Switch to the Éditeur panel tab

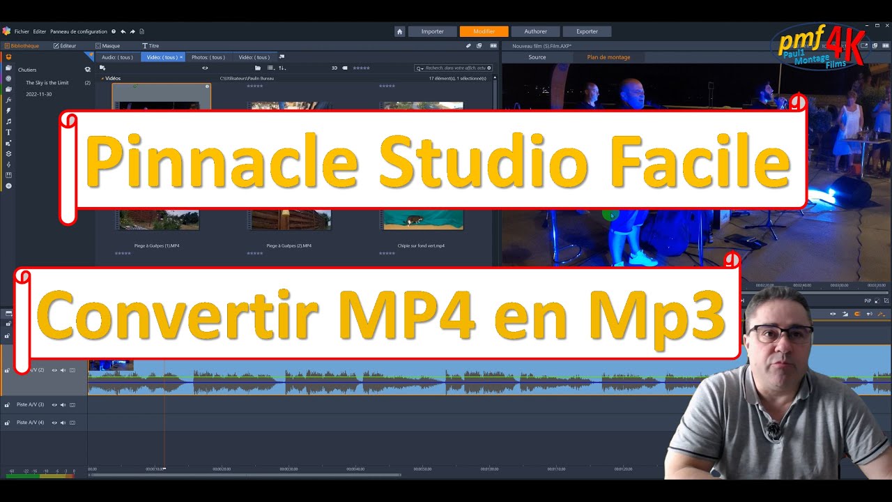(x=65, y=46)
